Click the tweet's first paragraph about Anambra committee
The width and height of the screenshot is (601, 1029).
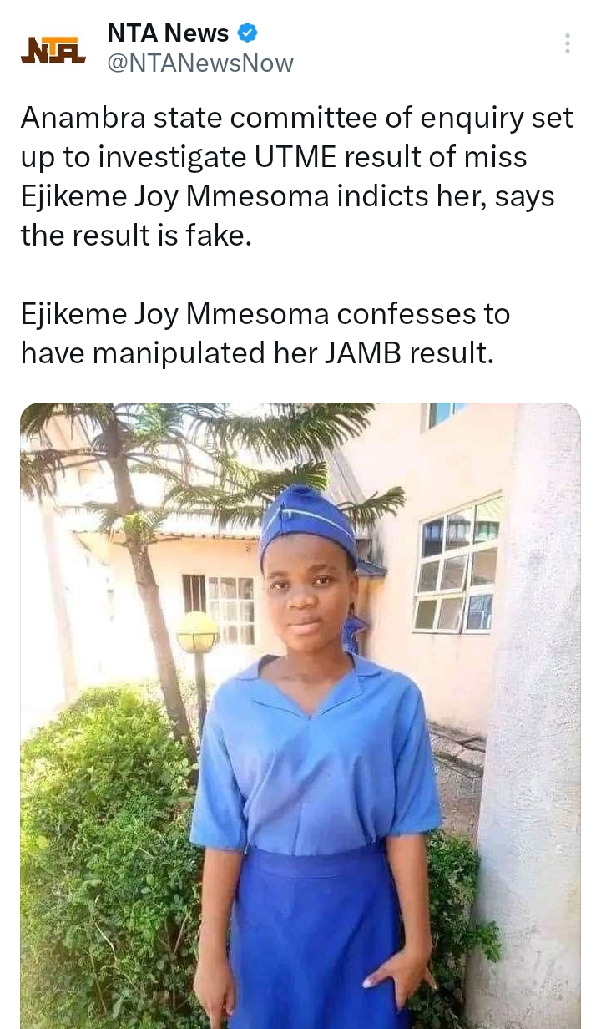(296, 177)
